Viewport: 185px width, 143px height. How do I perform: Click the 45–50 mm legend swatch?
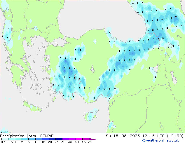click(x=86, y=139)
